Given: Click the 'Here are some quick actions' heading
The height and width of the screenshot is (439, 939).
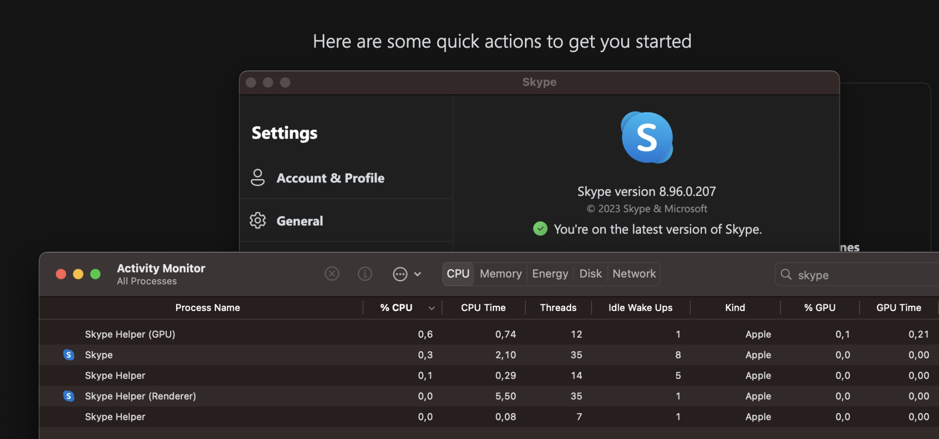Looking at the screenshot, I should (x=502, y=41).
